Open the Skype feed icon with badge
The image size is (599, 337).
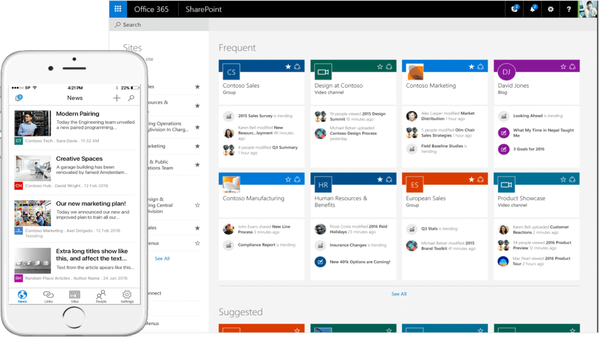pyautogui.click(x=514, y=9)
